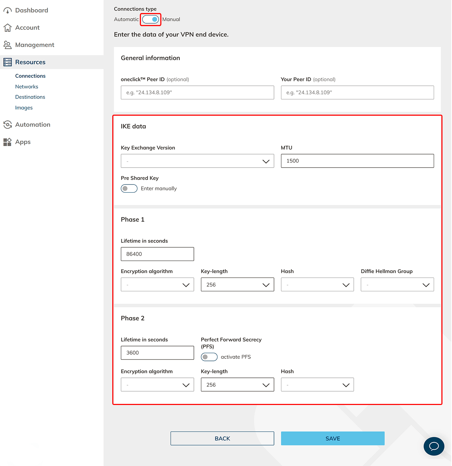Switch connection type toggle to Automatic
Screen dimensions: 452x466
click(x=151, y=19)
